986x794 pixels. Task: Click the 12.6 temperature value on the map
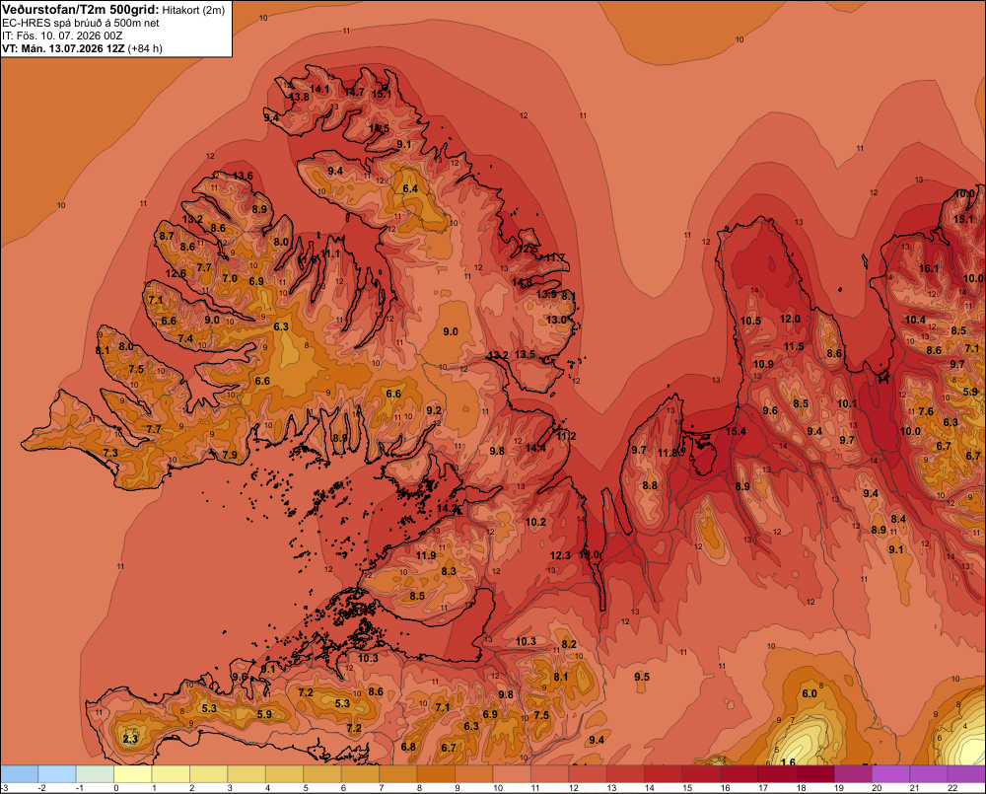pos(176,273)
